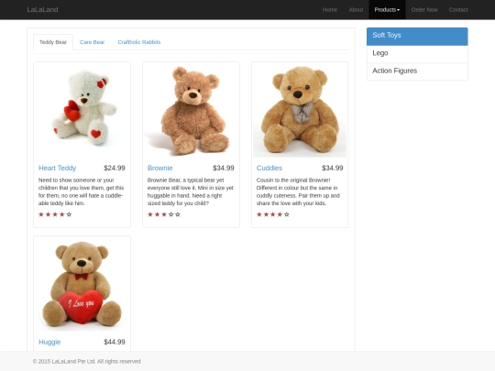Click the empty fifth star under Cuddles
The height and width of the screenshot is (371, 495).
click(x=287, y=214)
